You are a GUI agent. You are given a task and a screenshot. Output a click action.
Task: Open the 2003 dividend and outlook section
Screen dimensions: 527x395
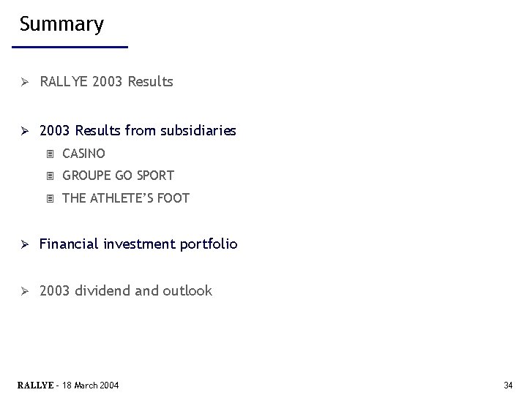(126, 290)
